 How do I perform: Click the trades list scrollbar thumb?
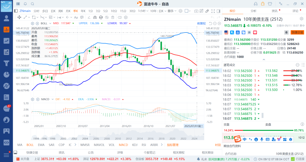(x=262, y=115)
